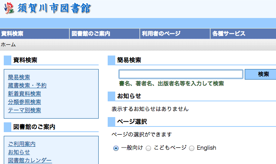Click the ホーム breadcrumb
Viewport: 276px width, 164px height.
(x=8, y=45)
